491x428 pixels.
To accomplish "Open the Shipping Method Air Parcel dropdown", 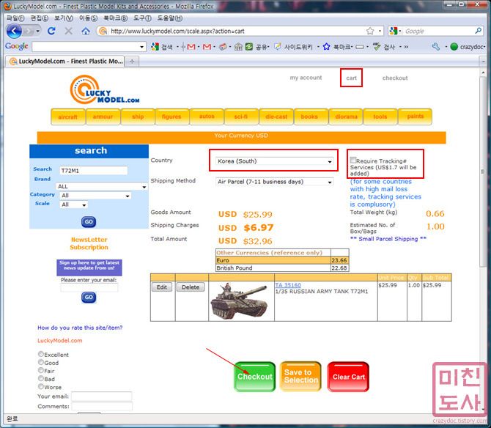I will (x=274, y=182).
